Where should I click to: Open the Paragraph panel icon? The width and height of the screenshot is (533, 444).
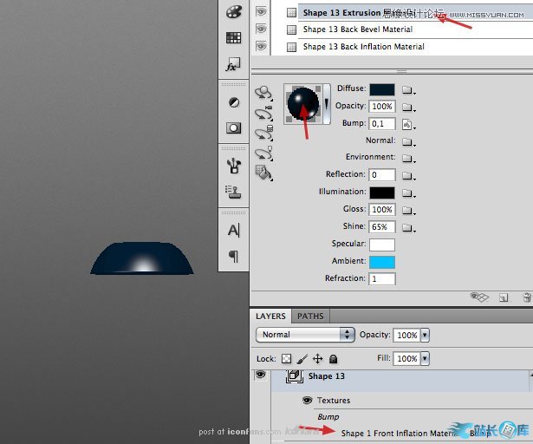[233, 256]
